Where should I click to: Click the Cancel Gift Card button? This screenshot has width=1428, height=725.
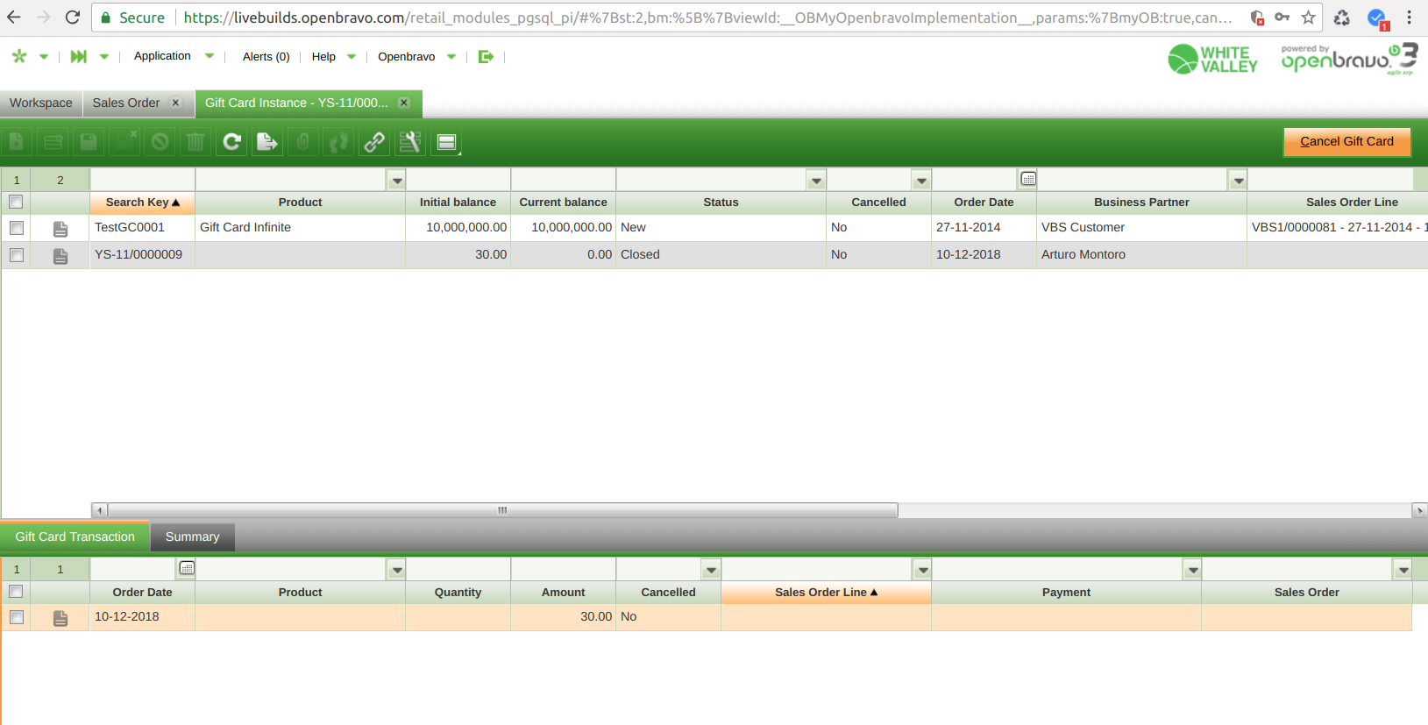coord(1347,141)
